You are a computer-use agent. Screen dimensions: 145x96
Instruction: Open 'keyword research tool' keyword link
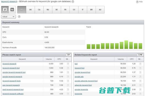(x=11, y=68)
